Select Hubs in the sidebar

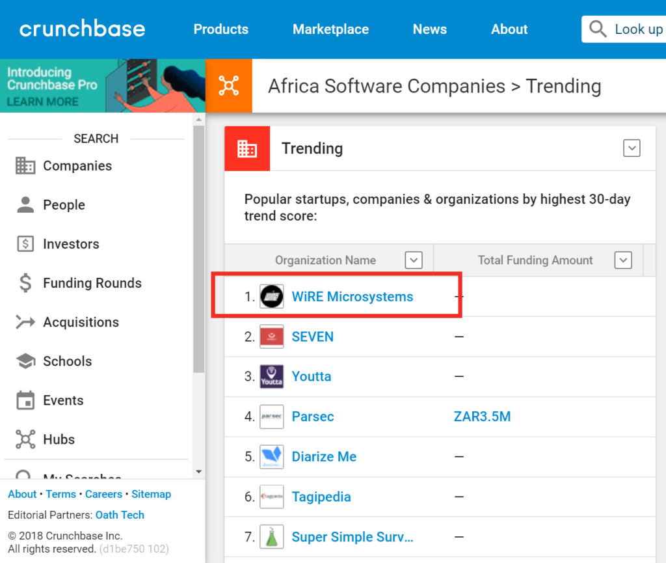(59, 439)
